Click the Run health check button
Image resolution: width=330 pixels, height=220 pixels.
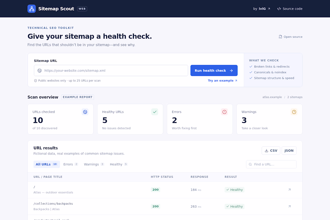214,71
